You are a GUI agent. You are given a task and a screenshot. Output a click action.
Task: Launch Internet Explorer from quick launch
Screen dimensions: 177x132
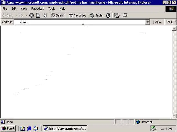tap(29, 128)
